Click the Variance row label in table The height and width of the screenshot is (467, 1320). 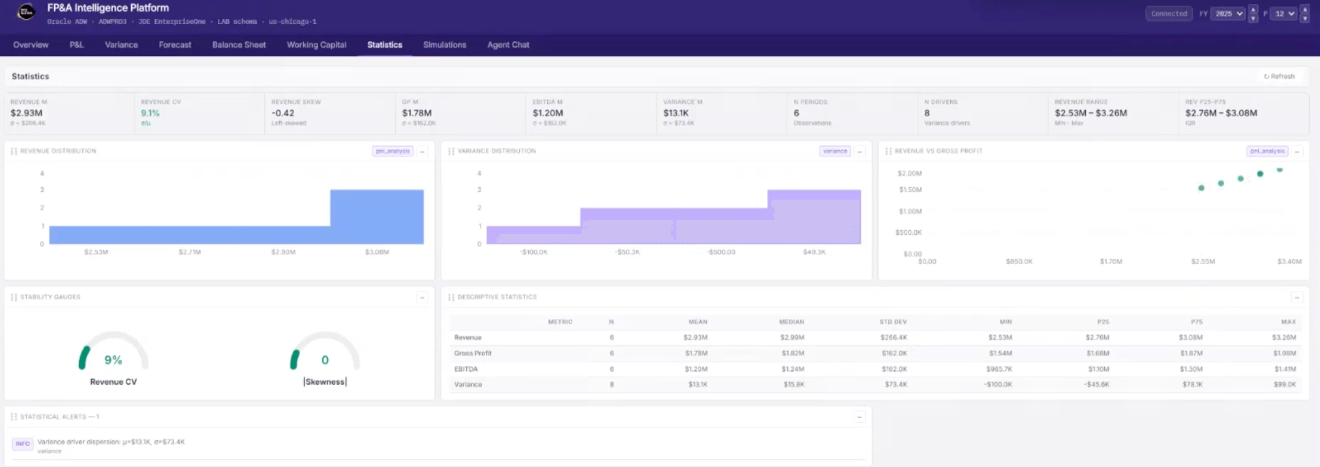468,385
